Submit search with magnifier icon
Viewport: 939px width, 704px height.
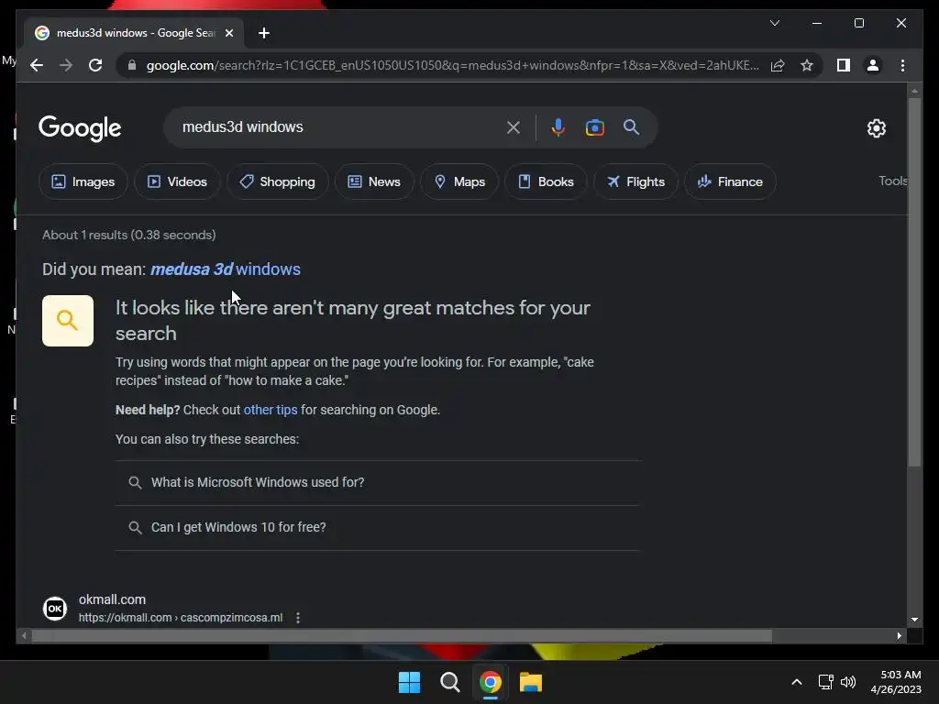point(631,126)
